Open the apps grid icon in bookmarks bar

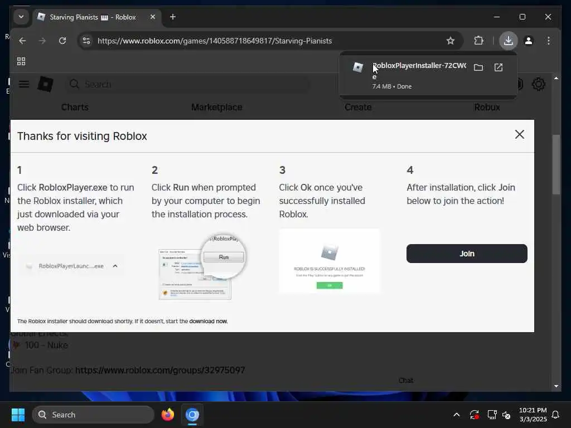(x=21, y=61)
